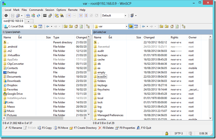The height and width of the screenshot is (139, 216).
Task: Open the terminal console icon
Action: point(45,15)
